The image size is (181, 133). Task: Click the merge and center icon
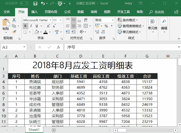86,26
